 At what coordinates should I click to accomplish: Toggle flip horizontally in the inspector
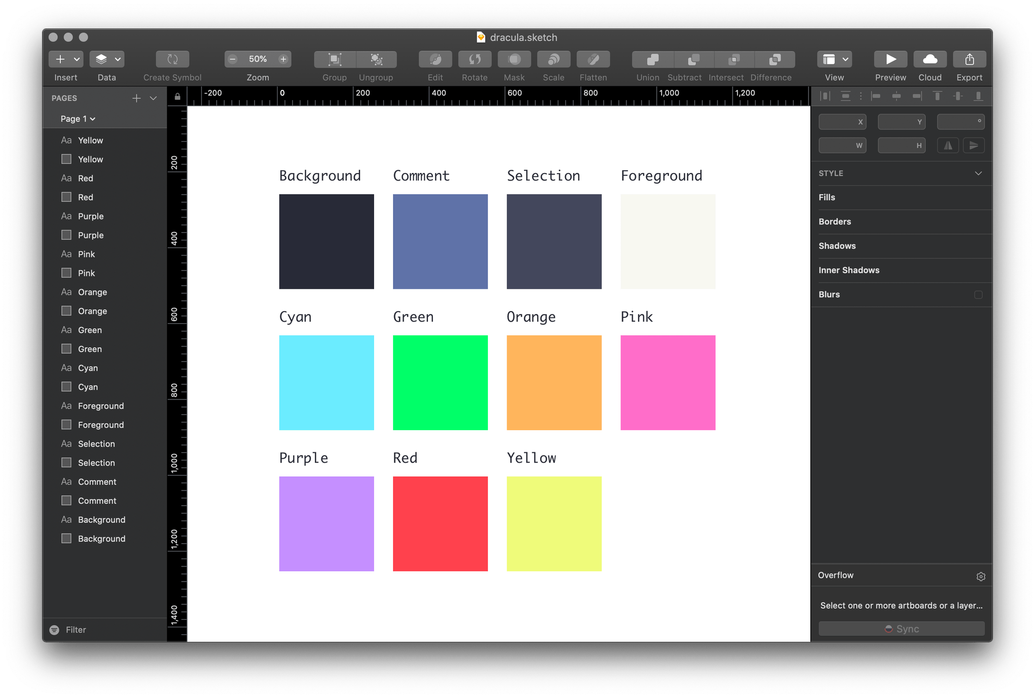click(948, 145)
